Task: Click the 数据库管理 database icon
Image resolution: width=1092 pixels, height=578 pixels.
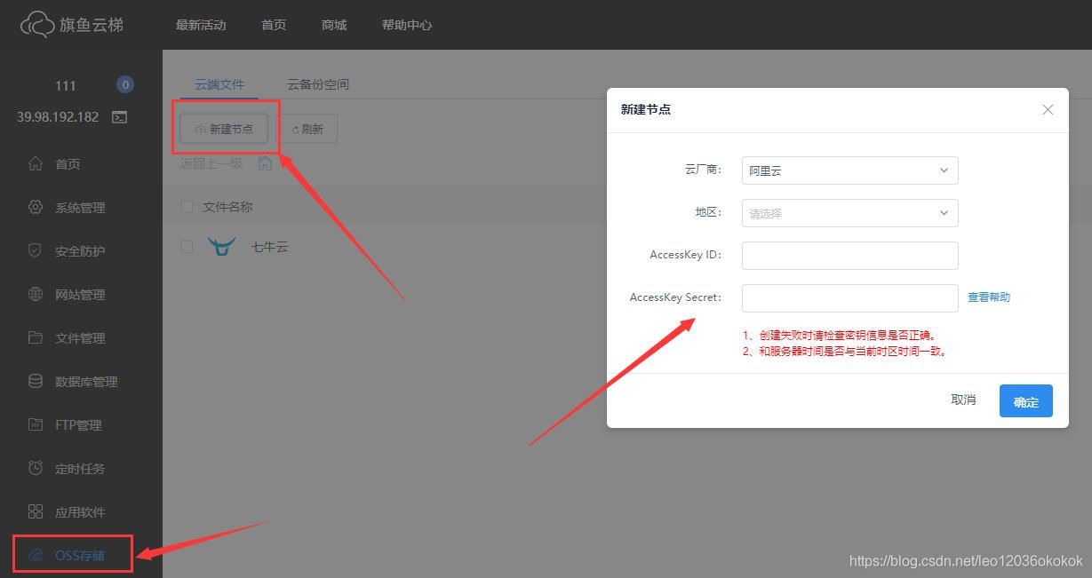Action: (x=36, y=381)
